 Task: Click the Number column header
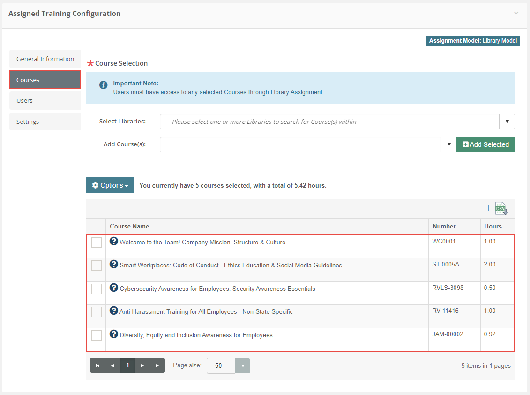[x=444, y=227]
